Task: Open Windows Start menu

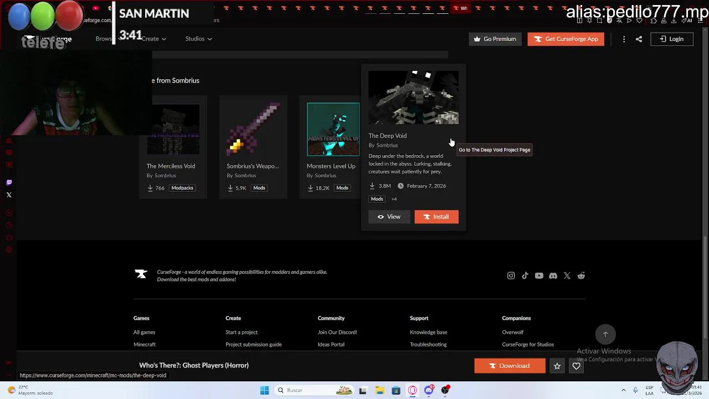Action: (264, 390)
